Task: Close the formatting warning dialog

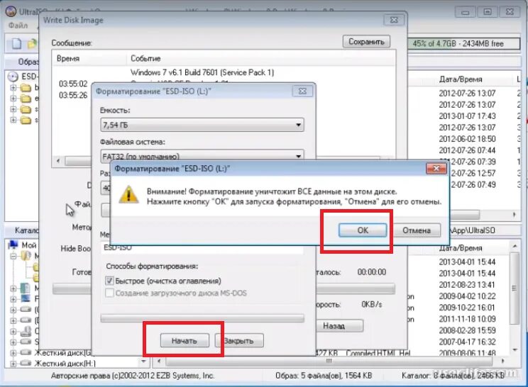Action: coord(436,169)
